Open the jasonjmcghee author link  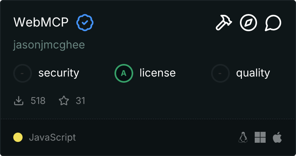(x=49, y=45)
